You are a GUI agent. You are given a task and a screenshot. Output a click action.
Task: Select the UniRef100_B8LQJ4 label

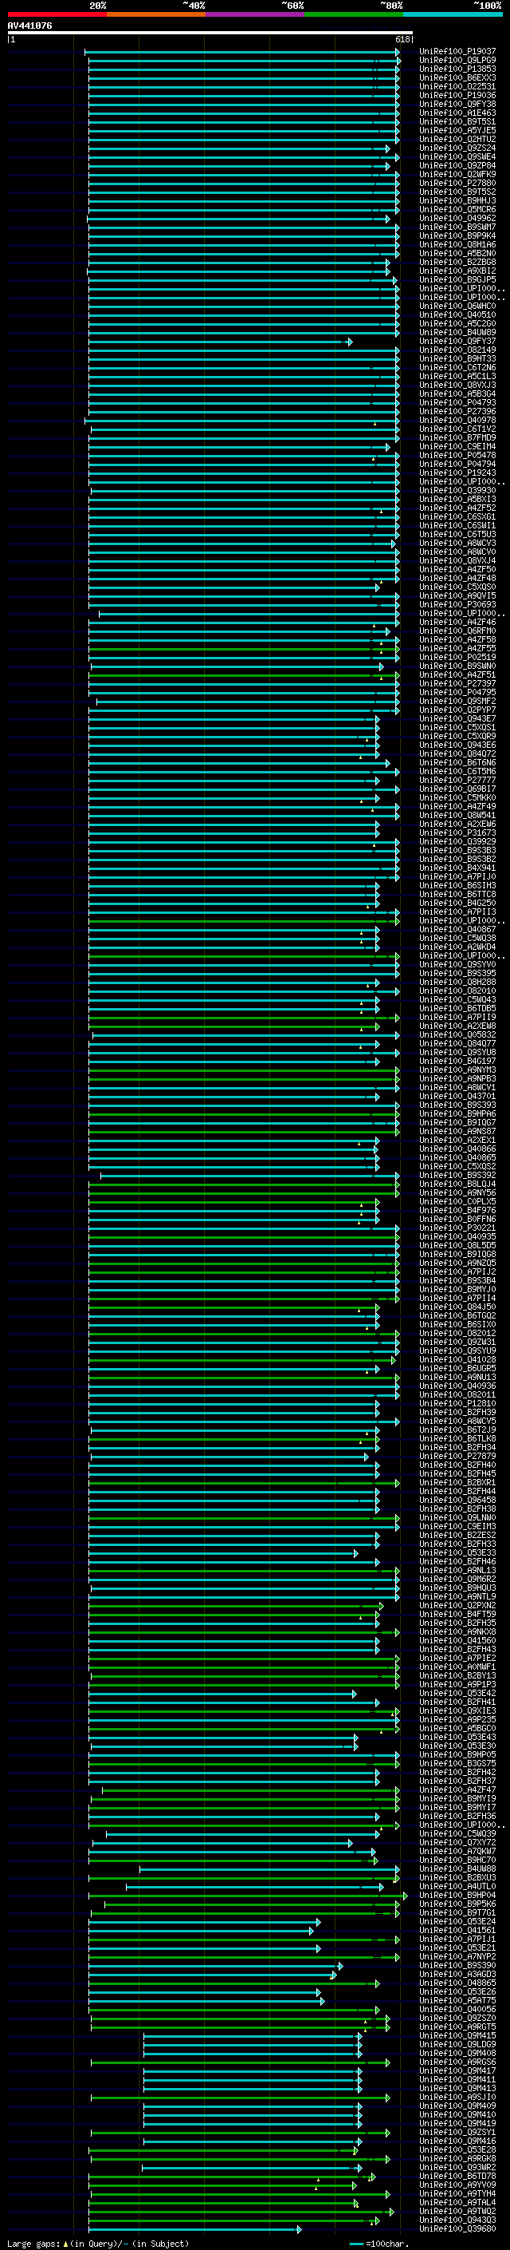457,1184
